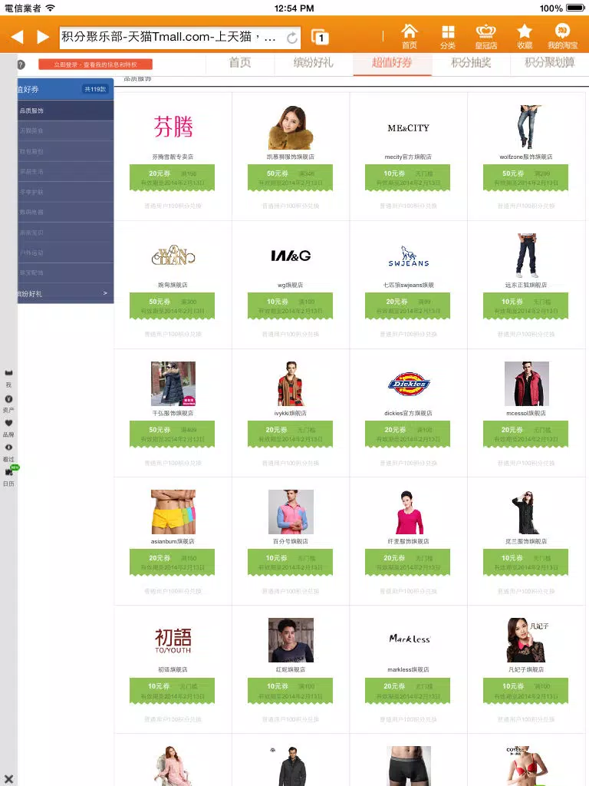589x786 pixels.
Task: Open Markless brand logo thumbnail
Action: point(410,639)
